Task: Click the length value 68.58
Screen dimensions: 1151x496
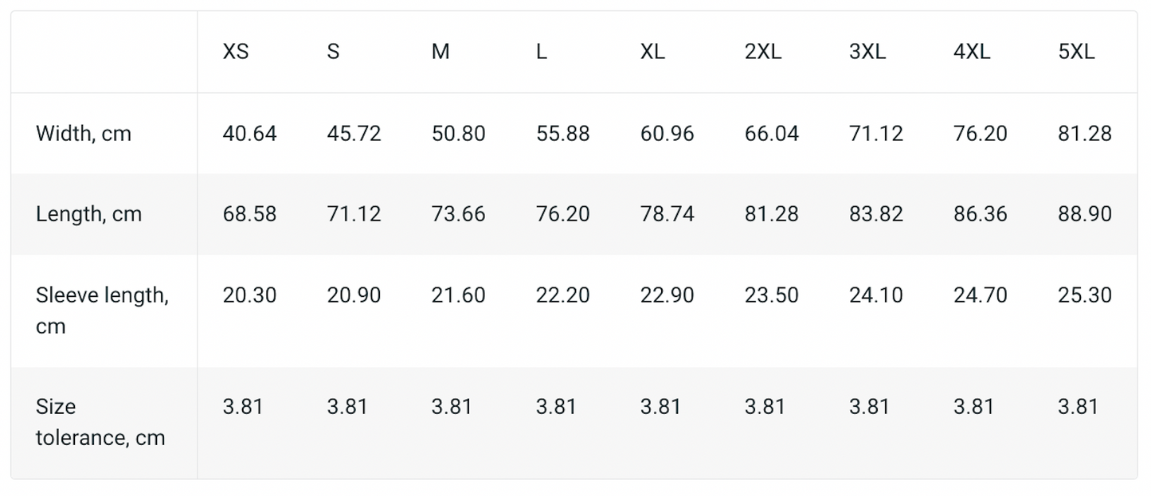Action: click(249, 214)
